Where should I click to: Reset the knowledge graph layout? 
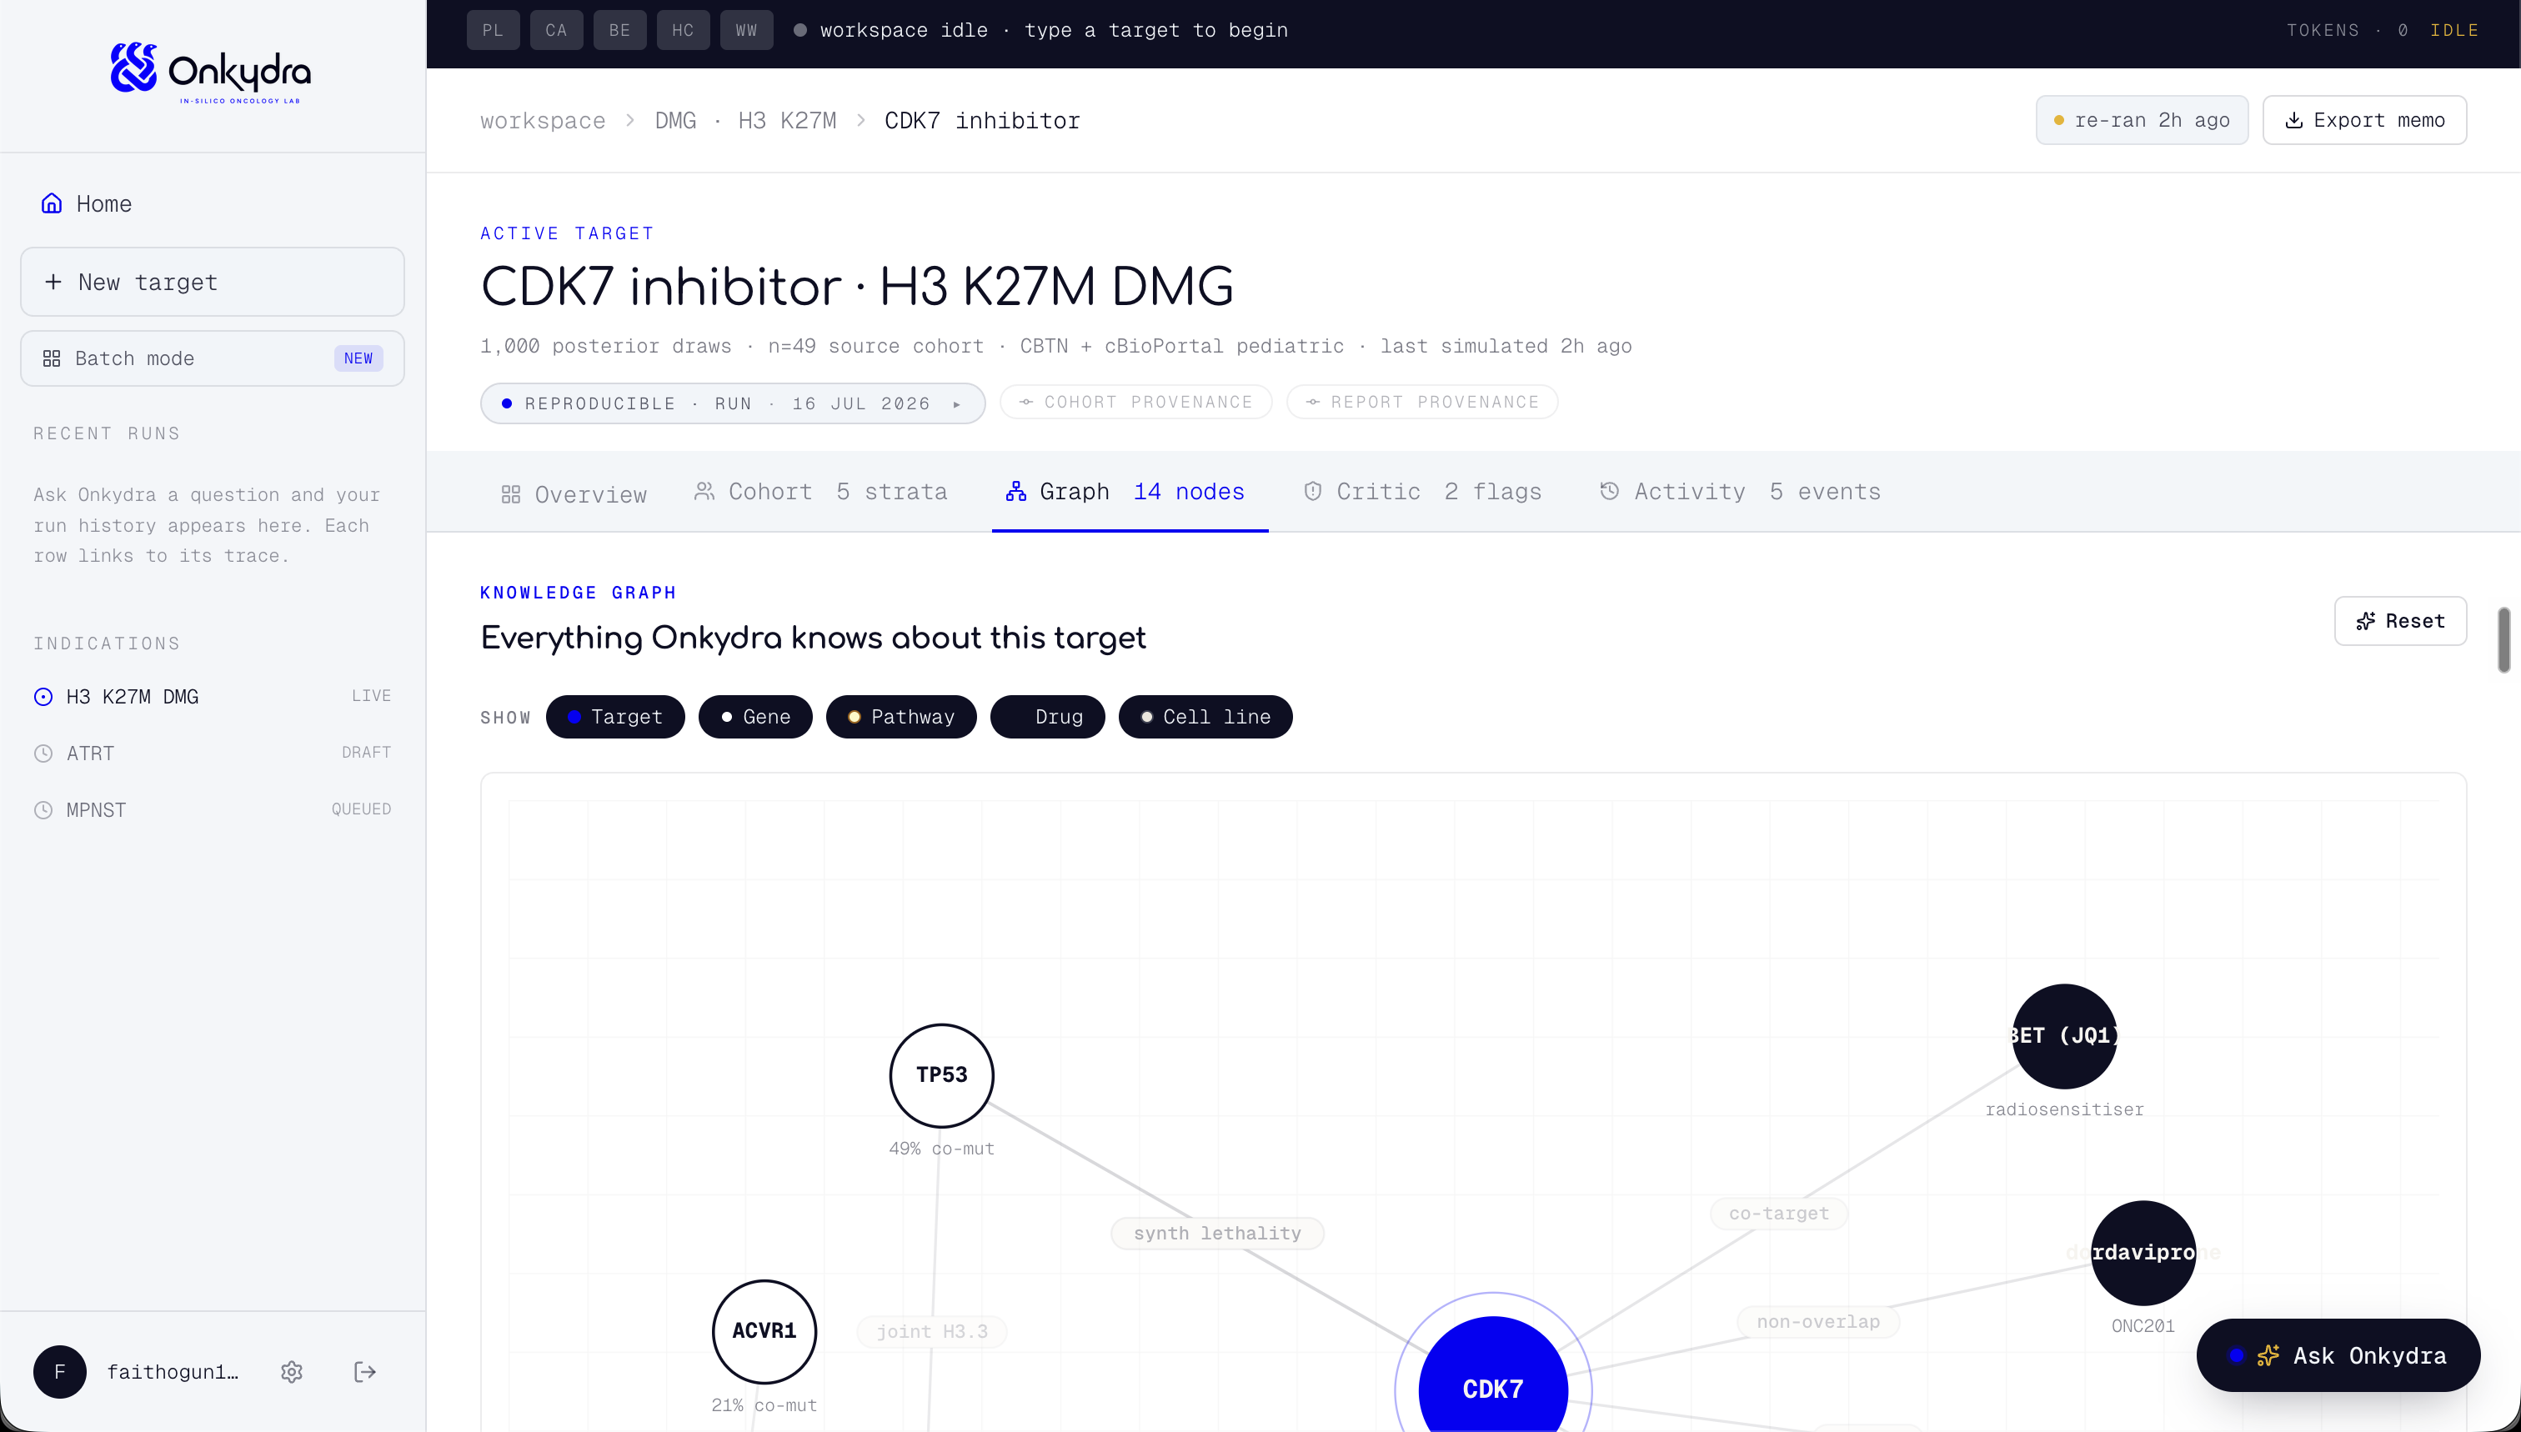pyautogui.click(x=2400, y=621)
